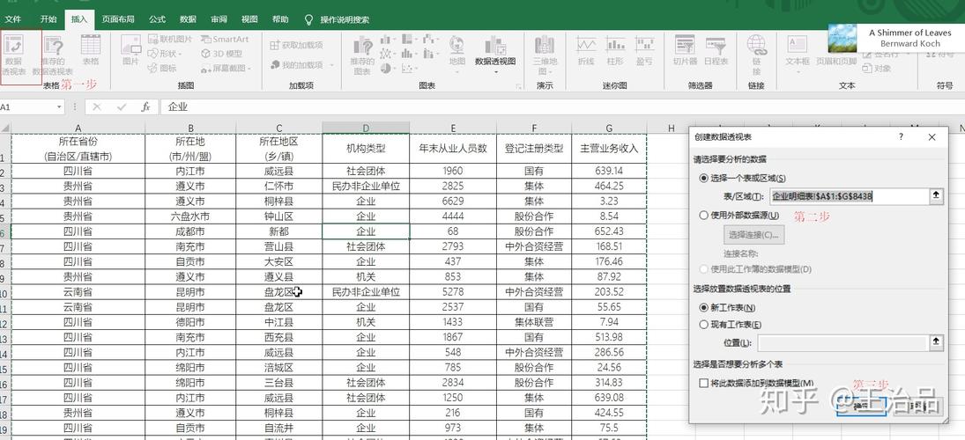This screenshot has height=440, width=965.
Task: Switch to the 帮助 tab
Action: [280, 19]
